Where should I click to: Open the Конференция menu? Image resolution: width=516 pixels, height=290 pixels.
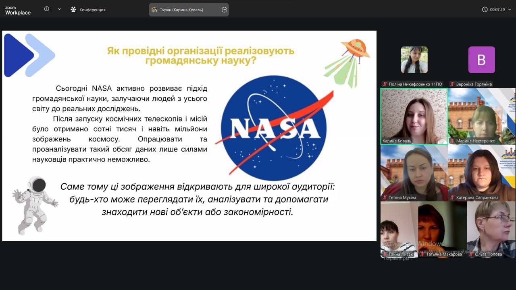click(88, 10)
